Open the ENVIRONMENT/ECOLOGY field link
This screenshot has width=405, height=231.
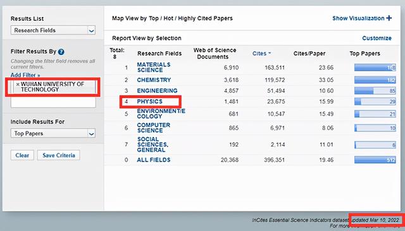click(x=161, y=114)
